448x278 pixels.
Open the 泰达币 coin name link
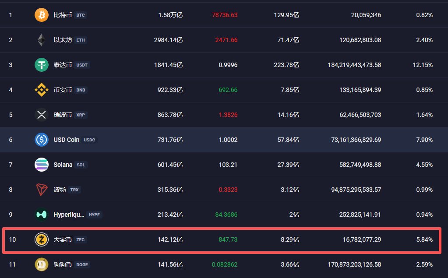tap(63, 65)
